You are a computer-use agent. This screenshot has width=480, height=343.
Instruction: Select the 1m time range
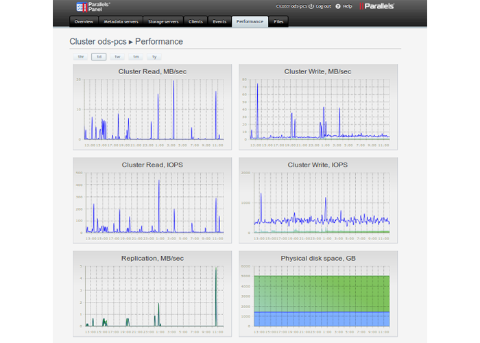point(136,57)
